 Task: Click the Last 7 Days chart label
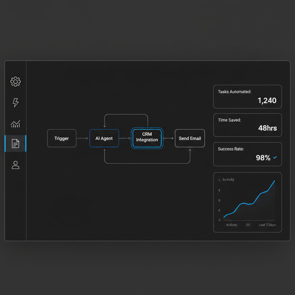click(267, 225)
